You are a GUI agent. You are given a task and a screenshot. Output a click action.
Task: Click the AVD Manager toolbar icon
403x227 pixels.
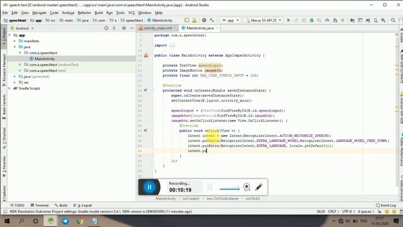(x=375, y=20)
